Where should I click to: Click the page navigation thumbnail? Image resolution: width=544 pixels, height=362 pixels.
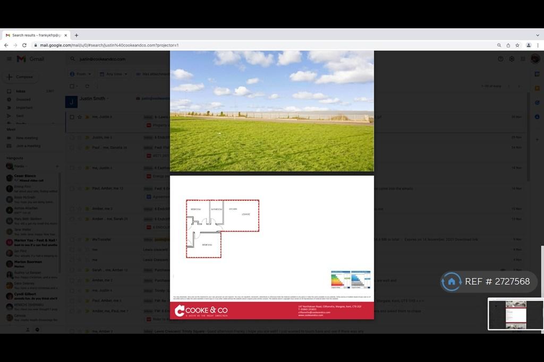tap(515, 315)
